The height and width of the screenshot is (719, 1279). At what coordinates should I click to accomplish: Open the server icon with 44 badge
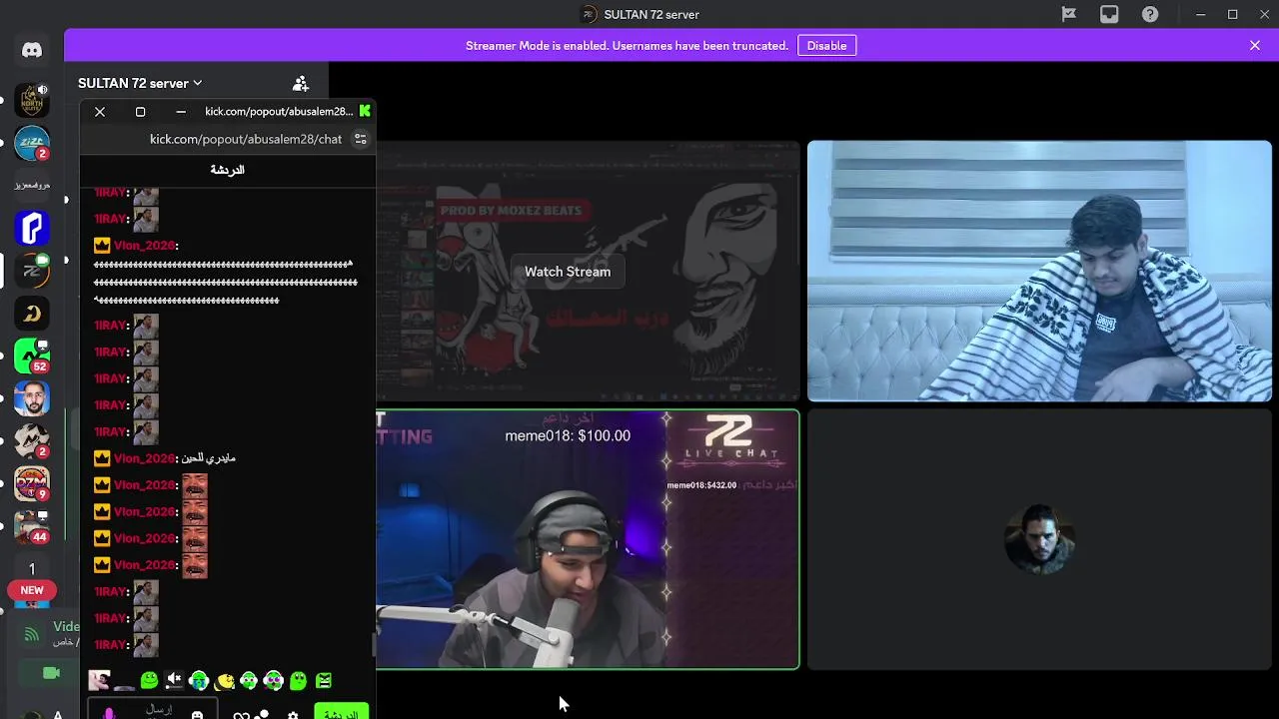tap(32, 526)
